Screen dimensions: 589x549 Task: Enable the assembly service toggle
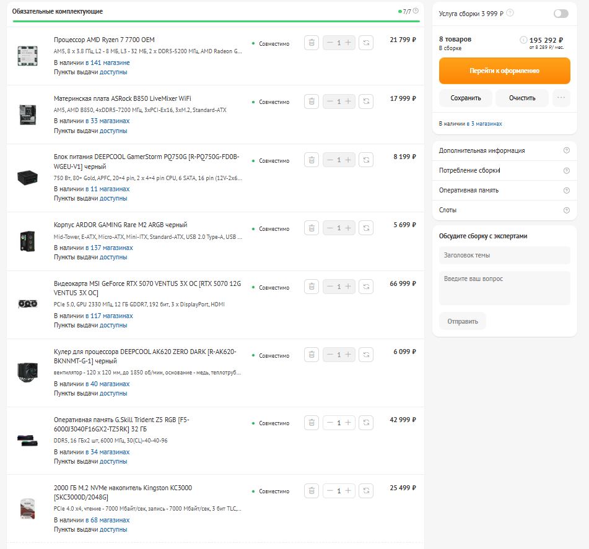(561, 14)
